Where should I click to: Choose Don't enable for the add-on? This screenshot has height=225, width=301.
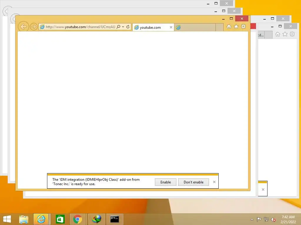tap(193, 182)
